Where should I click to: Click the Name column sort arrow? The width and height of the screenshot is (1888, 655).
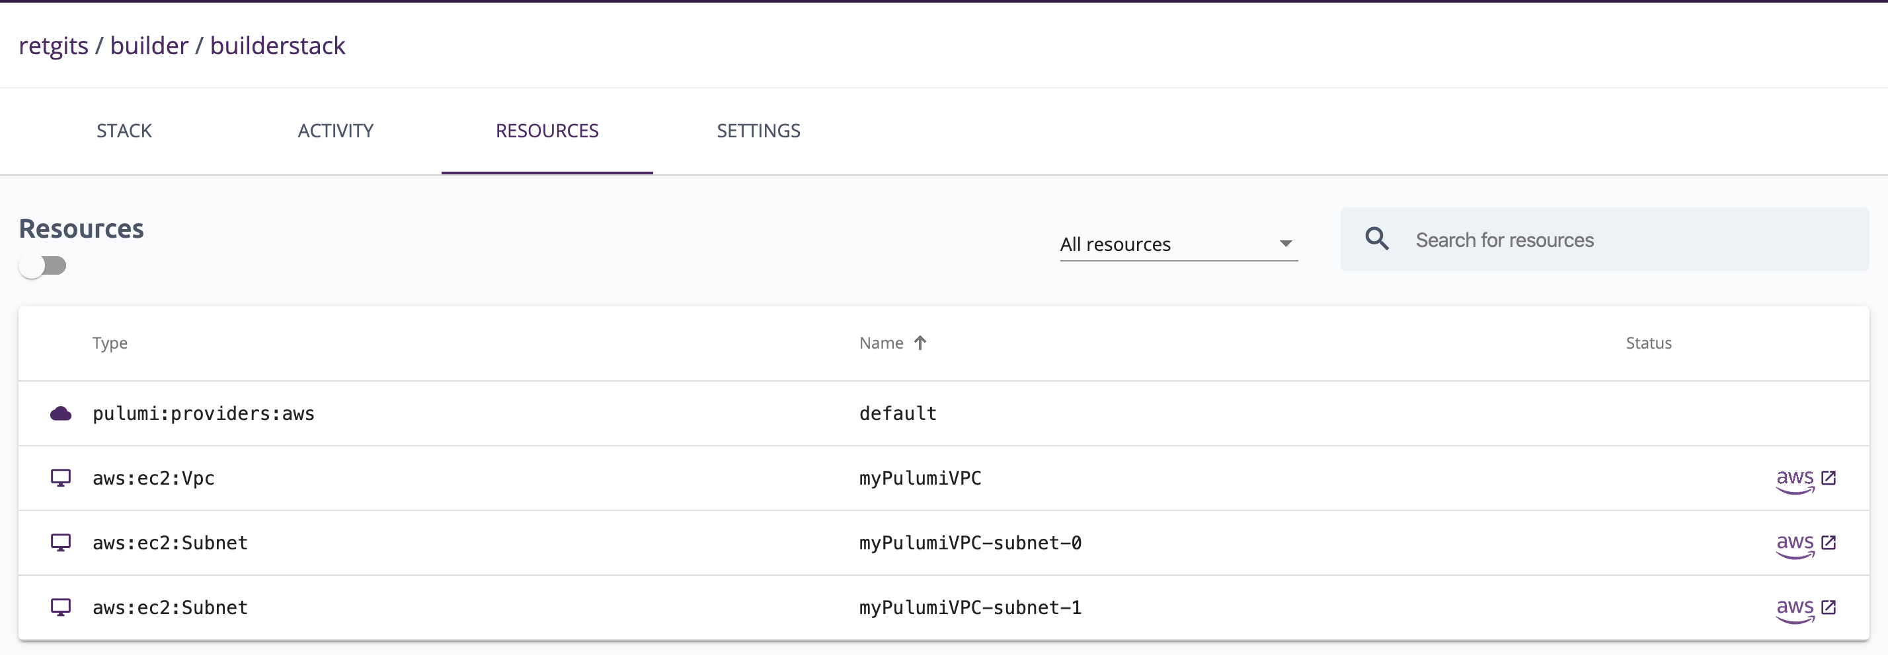tap(920, 343)
